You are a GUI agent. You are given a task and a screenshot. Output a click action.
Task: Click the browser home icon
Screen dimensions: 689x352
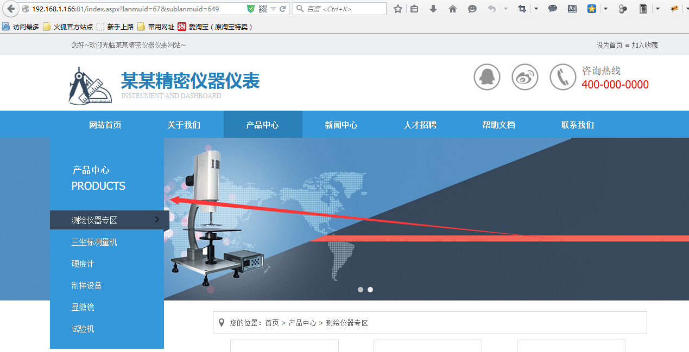[x=453, y=9]
